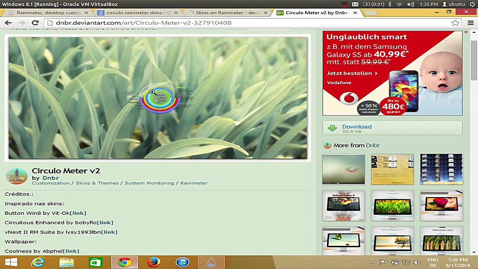Toggle the bookmark star in the address bar
The height and width of the screenshot is (269, 478).
(455, 23)
